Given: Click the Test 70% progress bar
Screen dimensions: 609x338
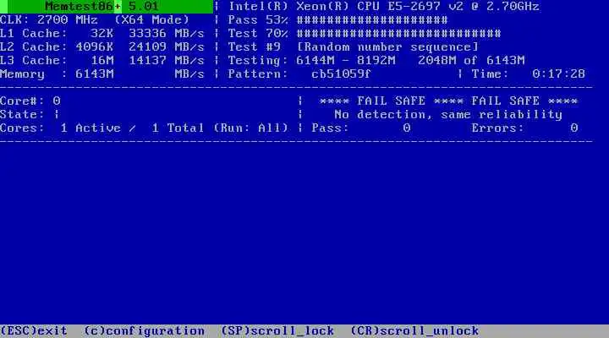Looking at the screenshot, I should (399, 33).
